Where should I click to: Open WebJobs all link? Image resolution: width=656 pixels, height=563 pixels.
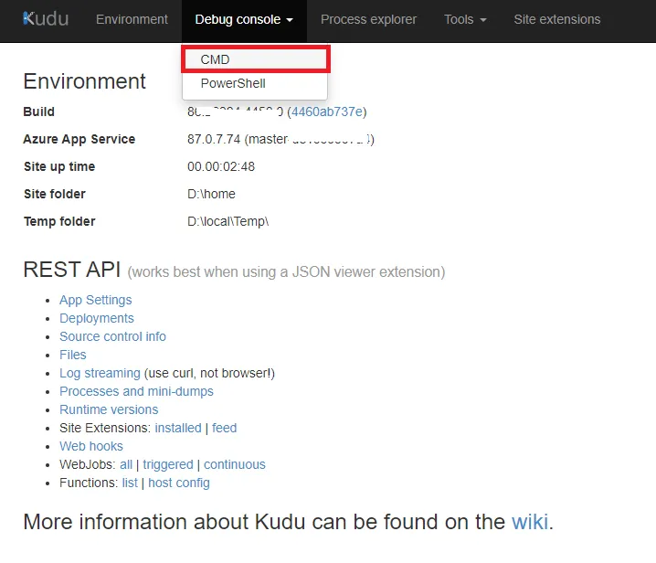126,464
